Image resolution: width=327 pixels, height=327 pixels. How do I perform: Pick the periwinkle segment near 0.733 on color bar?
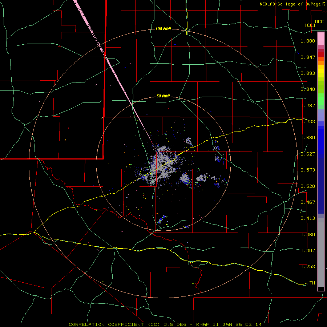pyautogui.click(x=321, y=115)
